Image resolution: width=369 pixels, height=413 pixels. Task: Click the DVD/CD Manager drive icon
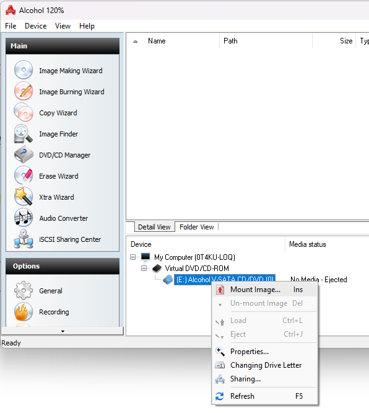click(24, 154)
